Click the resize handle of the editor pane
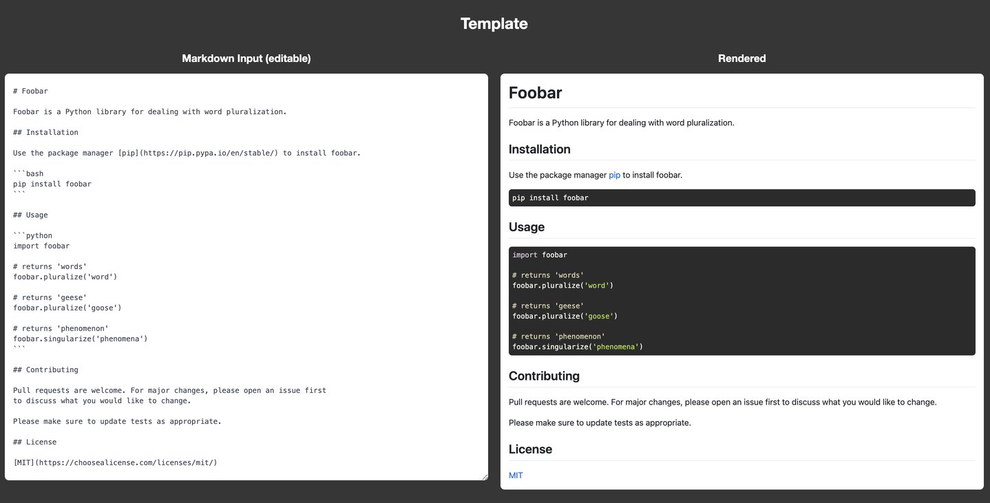Screen dimensions: 990x503 484,476
